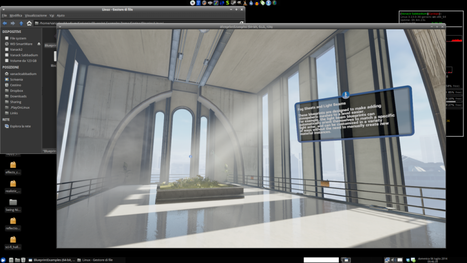This screenshot has width=467, height=263.
Task: Click the blue water drop launcher icon
Action: [251, 3]
